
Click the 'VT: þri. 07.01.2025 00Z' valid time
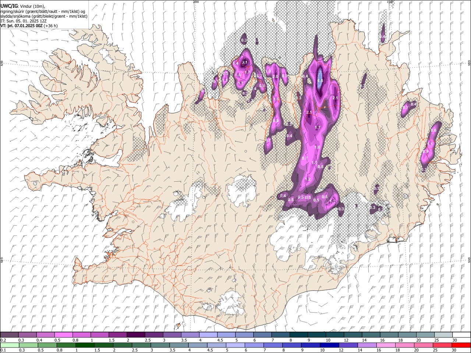coord(21,26)
